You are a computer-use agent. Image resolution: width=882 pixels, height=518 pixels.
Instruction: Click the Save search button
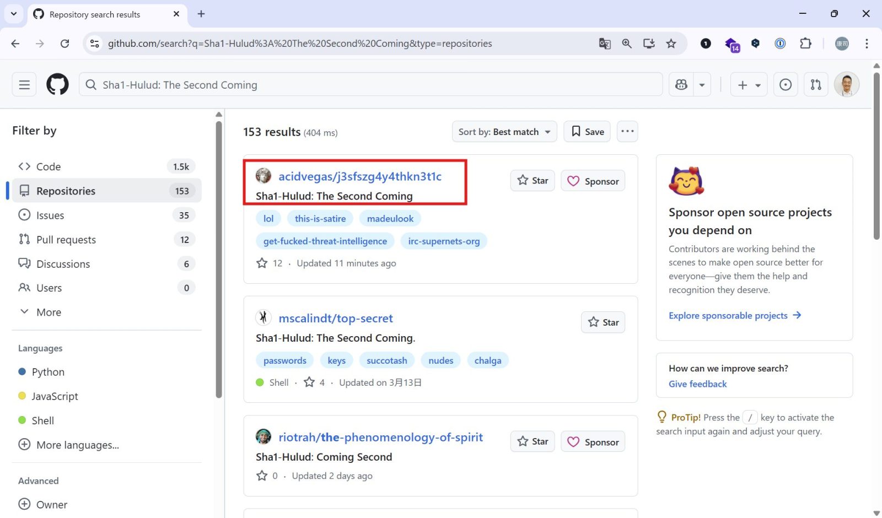click(587, 132)
